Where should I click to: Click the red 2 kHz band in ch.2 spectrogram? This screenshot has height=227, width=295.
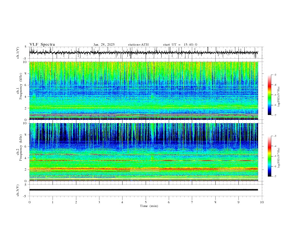click(x=143, y=169)
